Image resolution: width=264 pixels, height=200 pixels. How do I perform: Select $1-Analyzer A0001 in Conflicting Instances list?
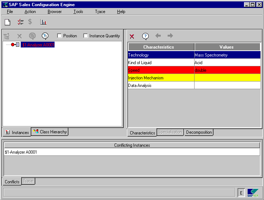(x=21, y=152)
